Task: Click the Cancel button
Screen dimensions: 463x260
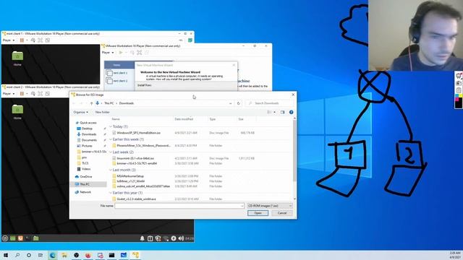Action: coord(282,213)
